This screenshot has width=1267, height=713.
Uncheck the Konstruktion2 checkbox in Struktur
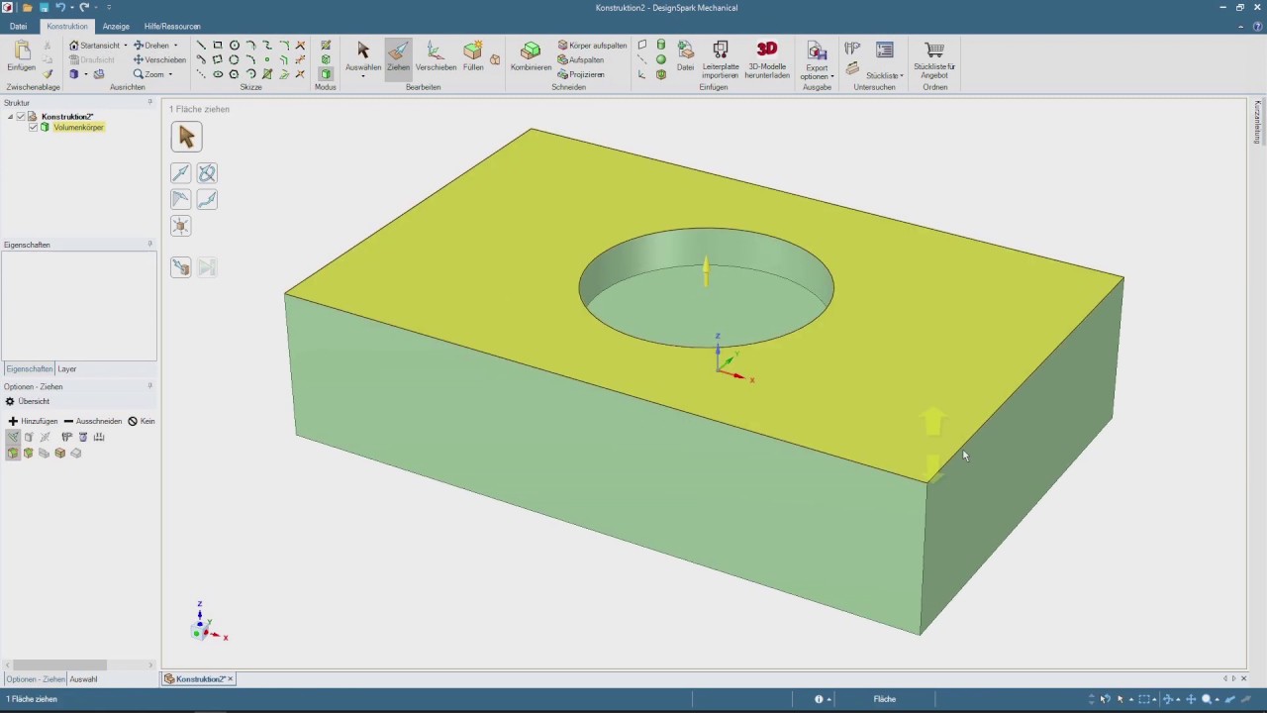(x=20, y=117)
